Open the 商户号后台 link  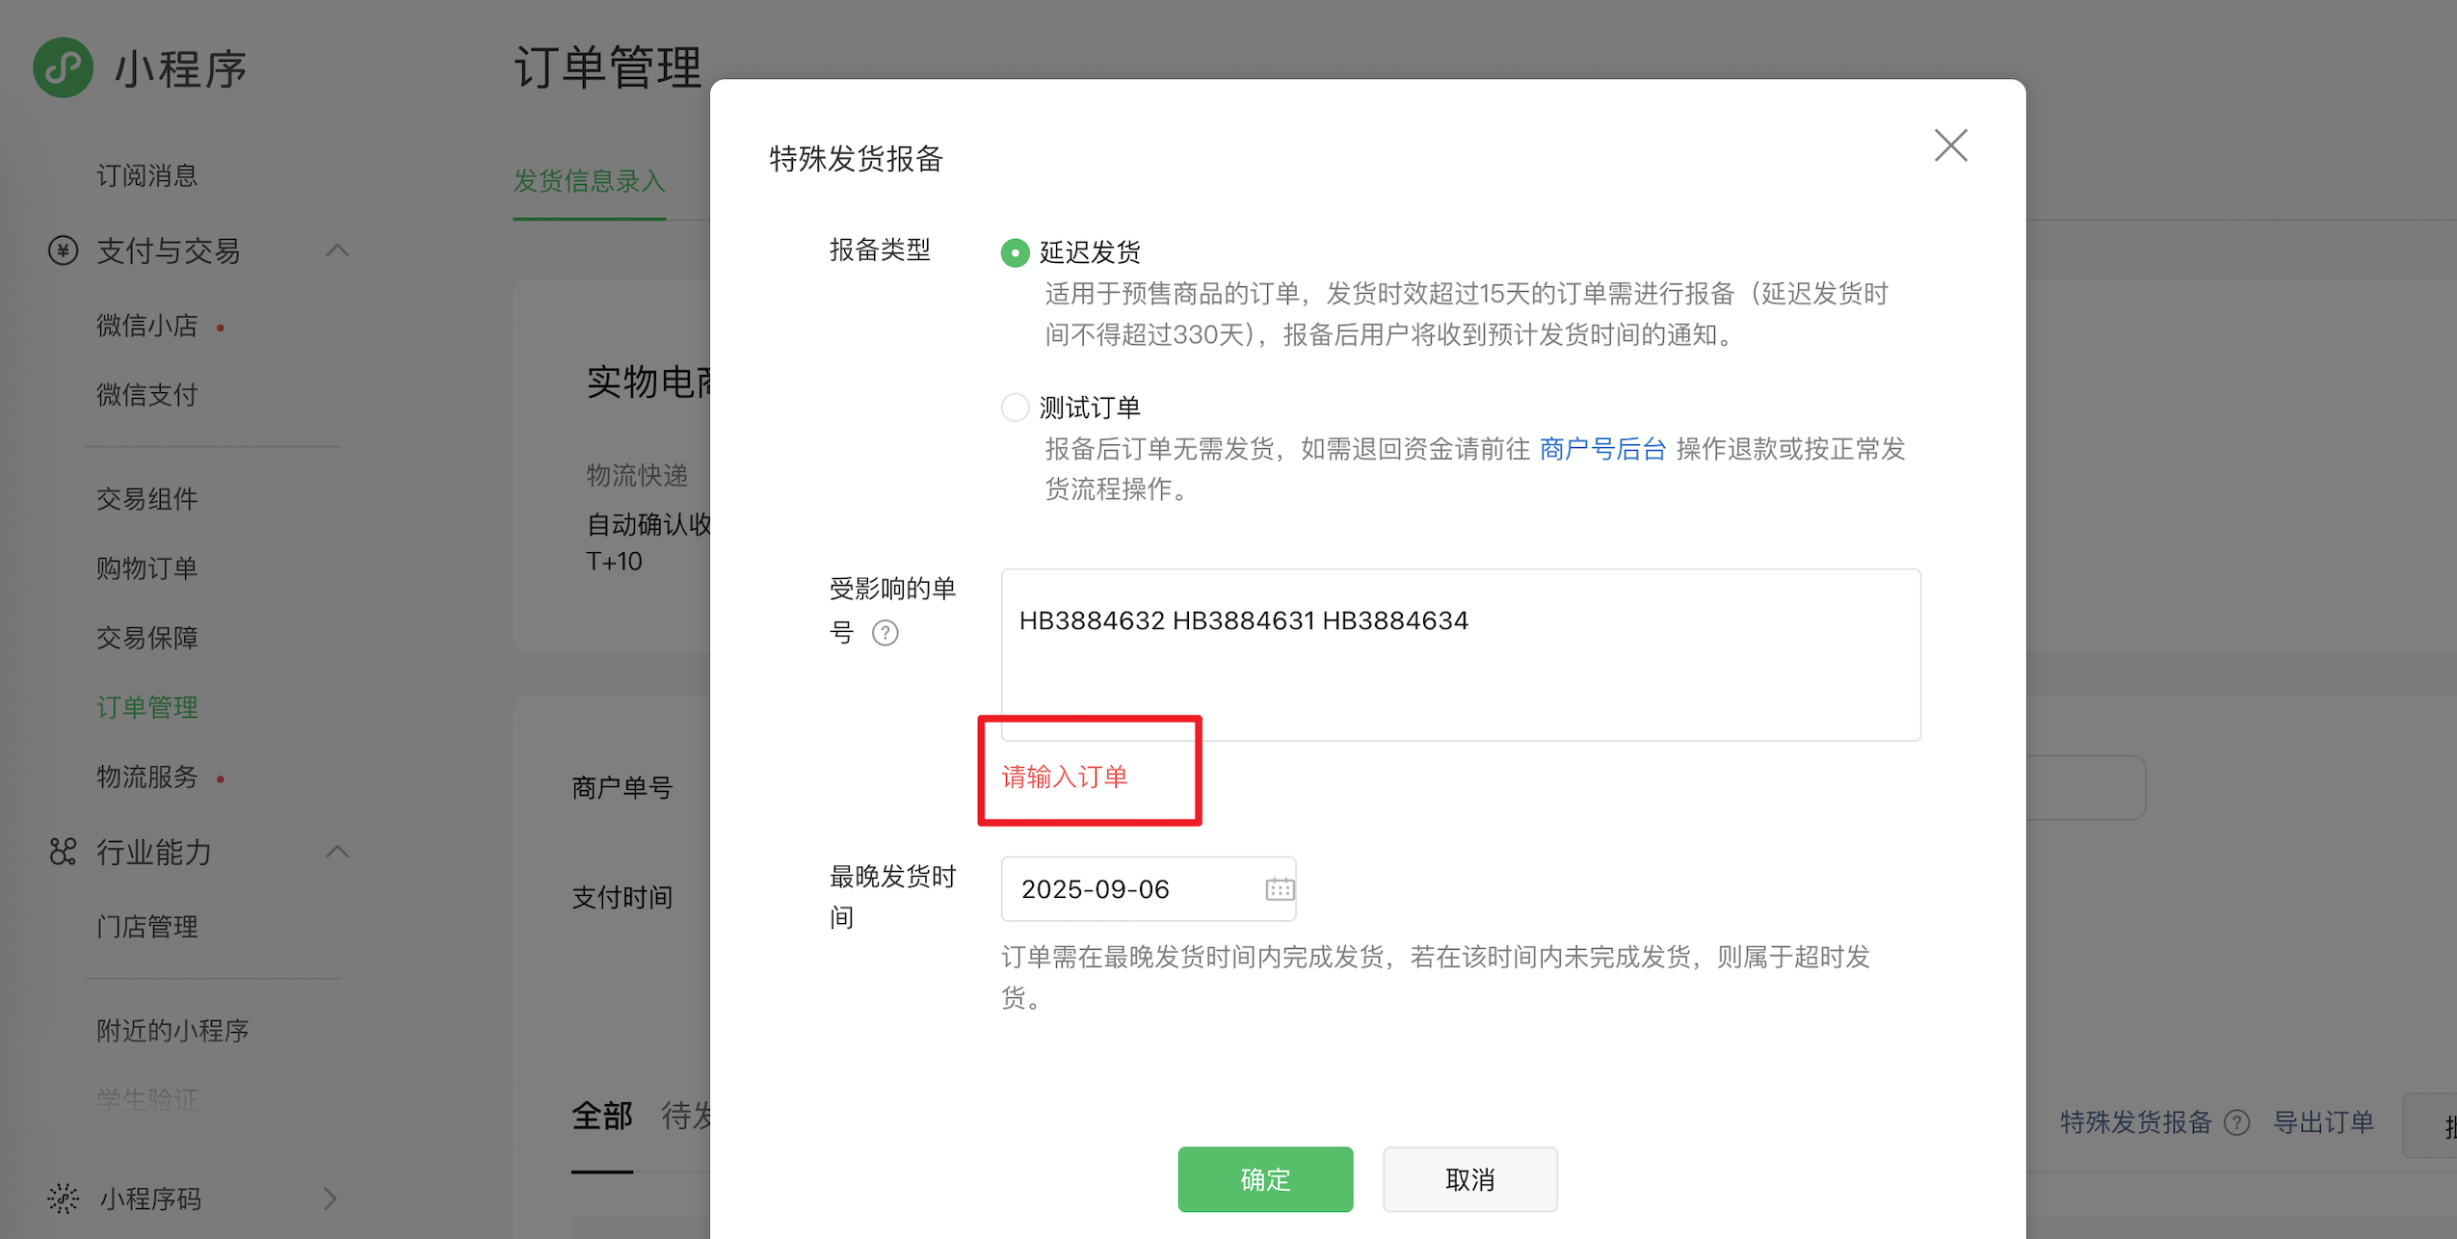1602,449
